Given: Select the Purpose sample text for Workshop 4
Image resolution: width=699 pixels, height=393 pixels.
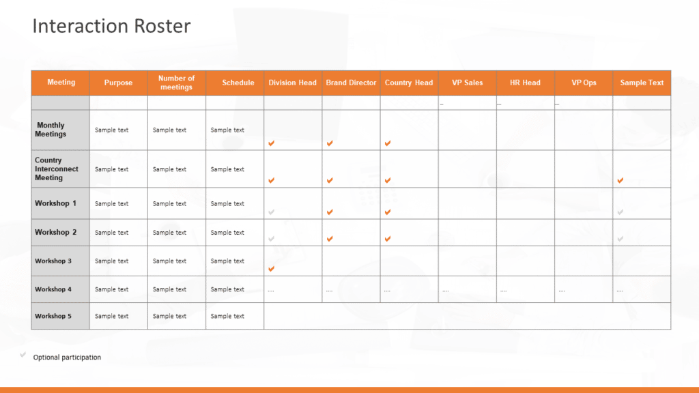Looking at the screenshot, I should tap(112, 289).
